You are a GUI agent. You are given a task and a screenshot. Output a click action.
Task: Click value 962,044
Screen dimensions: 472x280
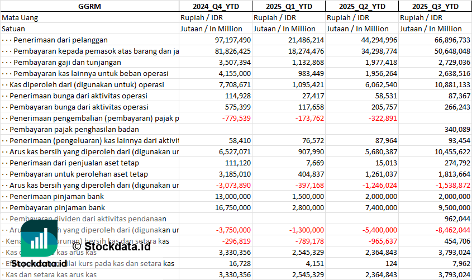pos(457,219)
